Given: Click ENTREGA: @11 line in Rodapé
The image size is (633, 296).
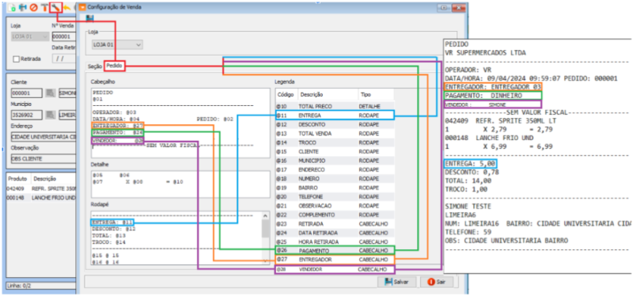Looking at the screenshot, I should pos(112,222).
